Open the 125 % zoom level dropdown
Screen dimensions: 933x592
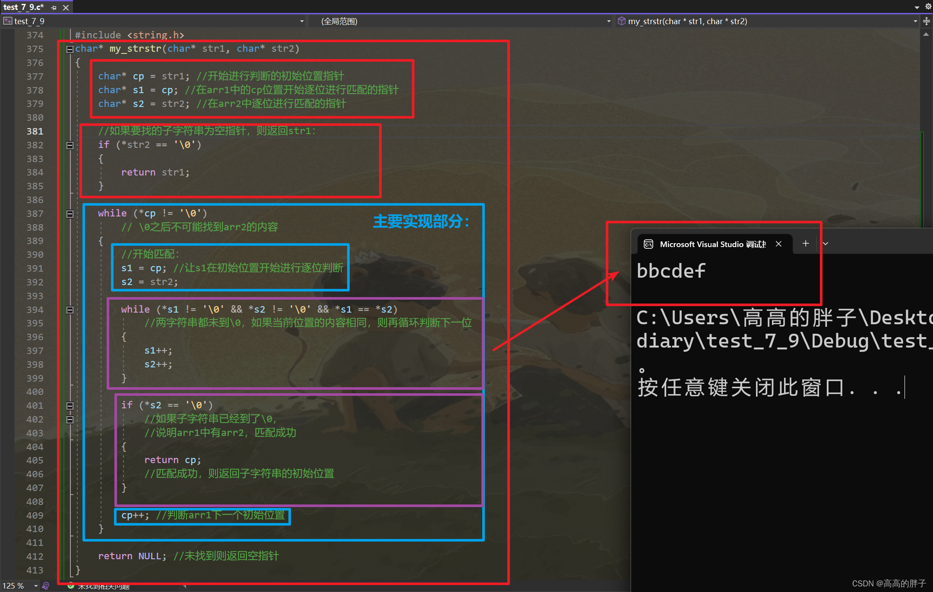(36, 586)
